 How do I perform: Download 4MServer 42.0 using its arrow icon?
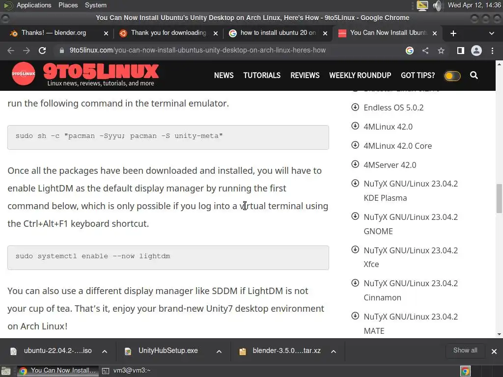(x=355, y=164)
